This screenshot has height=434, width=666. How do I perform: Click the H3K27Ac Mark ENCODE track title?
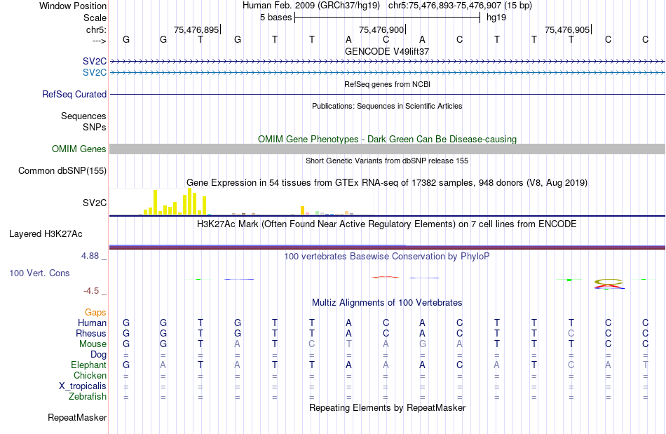(x=387, y=224)
